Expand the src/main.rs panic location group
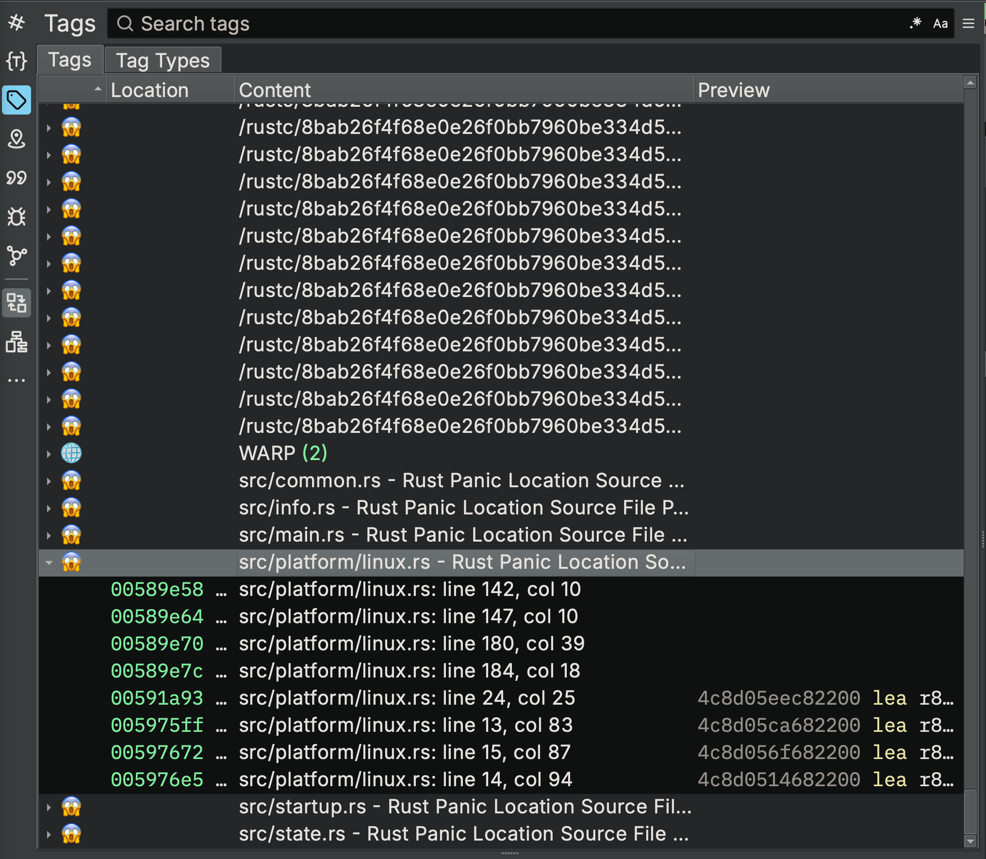986x859 pixels. pyautogui.click(x=49, y=536)
